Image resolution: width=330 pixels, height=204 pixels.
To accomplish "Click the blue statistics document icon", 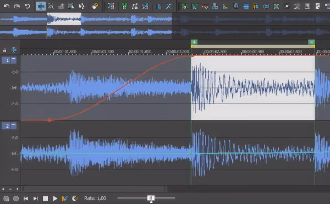I will [x=215, y=6].
